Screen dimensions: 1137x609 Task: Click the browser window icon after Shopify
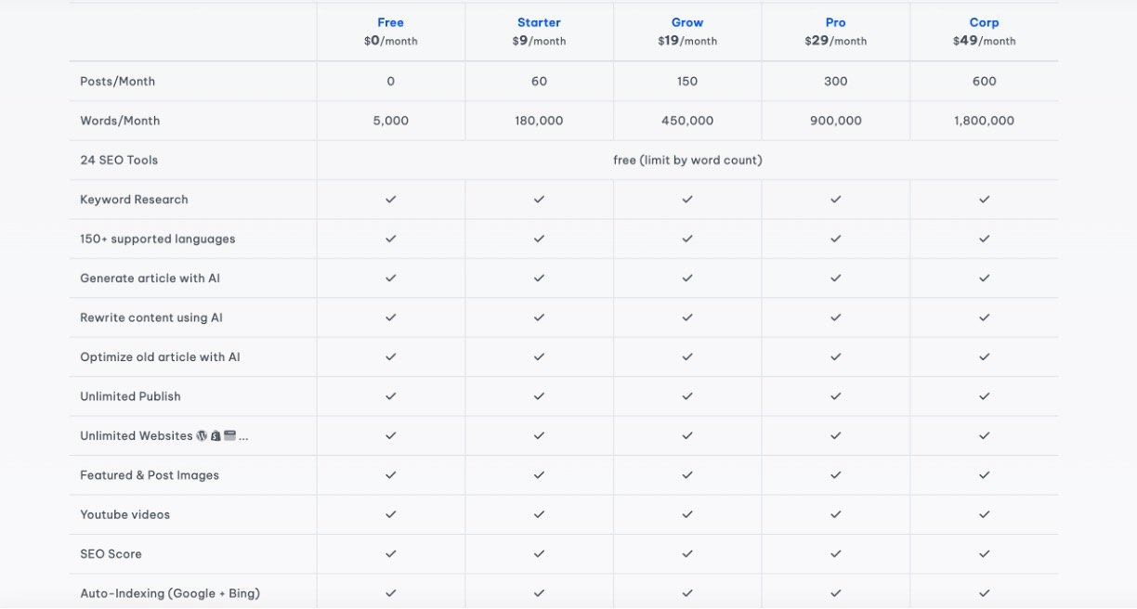(229, 435)
